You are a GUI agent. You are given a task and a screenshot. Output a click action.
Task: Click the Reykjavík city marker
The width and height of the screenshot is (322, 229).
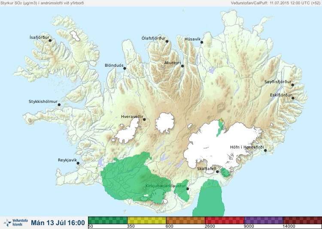coord(78,163)
